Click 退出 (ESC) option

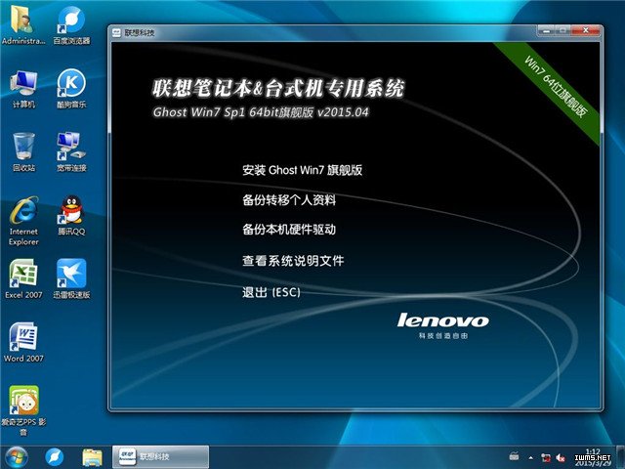(x=271, y=292)
